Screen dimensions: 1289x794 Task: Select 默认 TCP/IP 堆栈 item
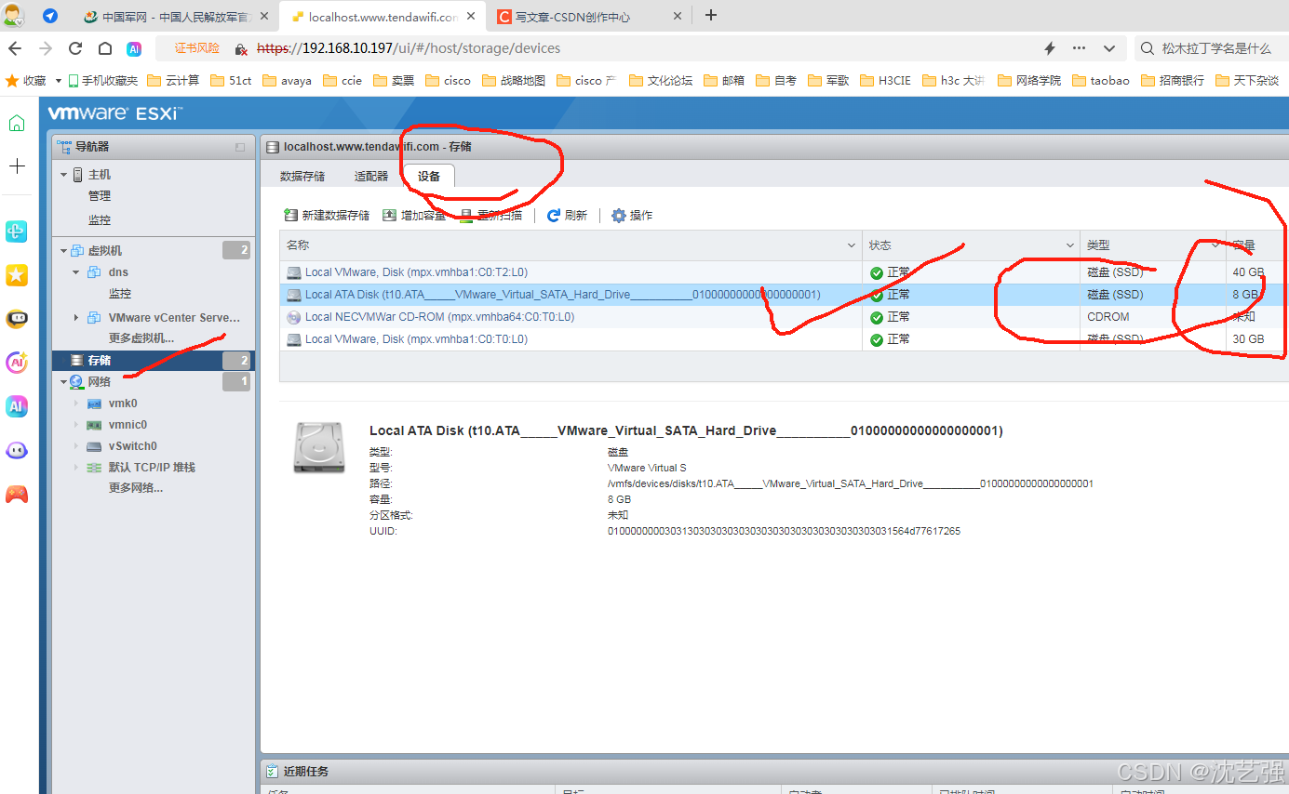coord(152,468)
